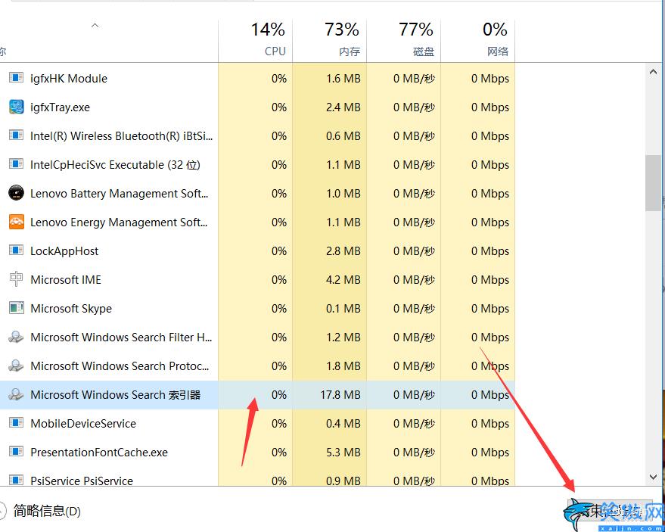Click the scrollbar down arrow
665x532 pixels.
653,478
